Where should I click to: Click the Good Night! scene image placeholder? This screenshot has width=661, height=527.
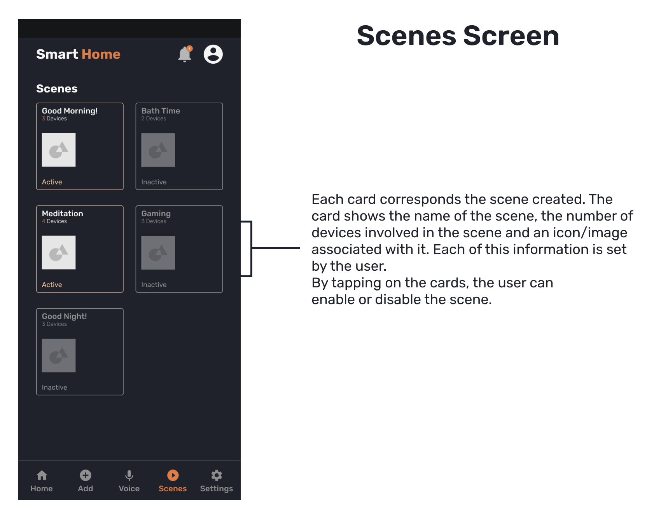coord(59,355)
